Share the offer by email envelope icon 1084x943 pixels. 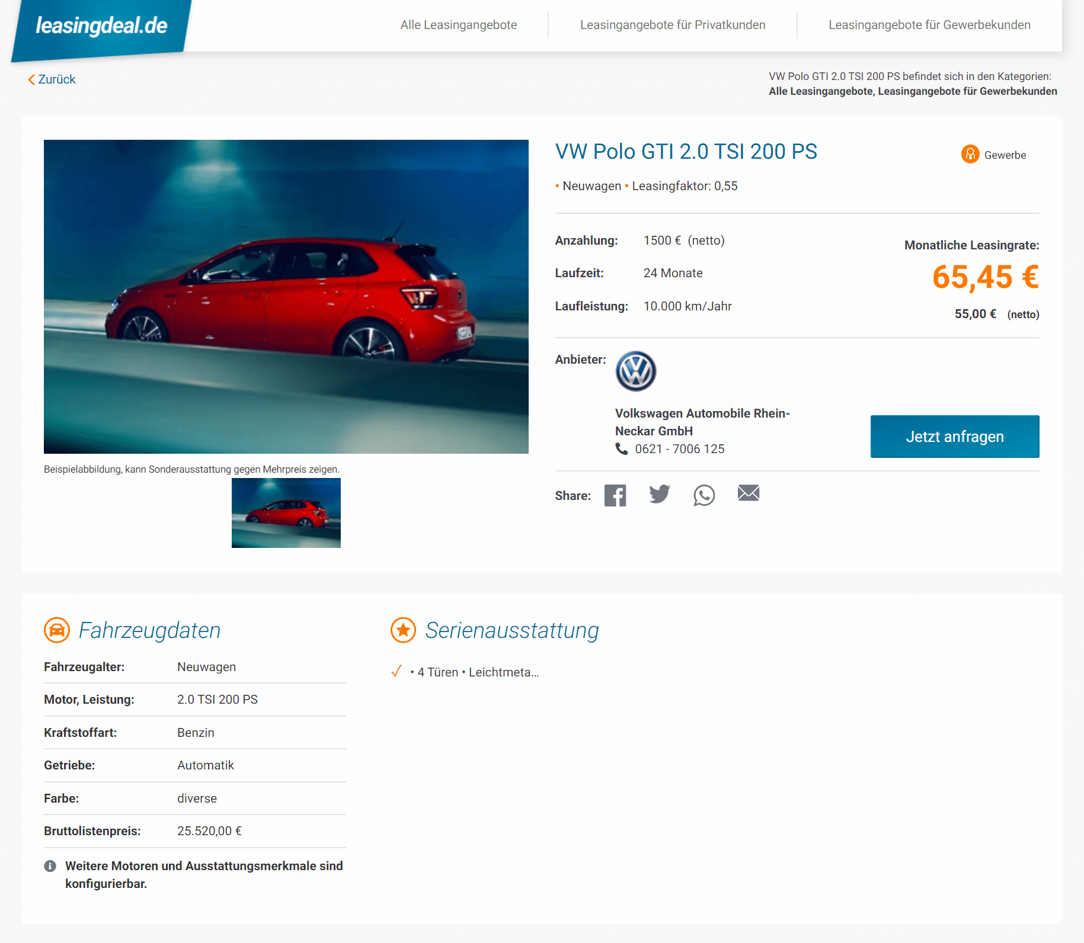(749, 493)
